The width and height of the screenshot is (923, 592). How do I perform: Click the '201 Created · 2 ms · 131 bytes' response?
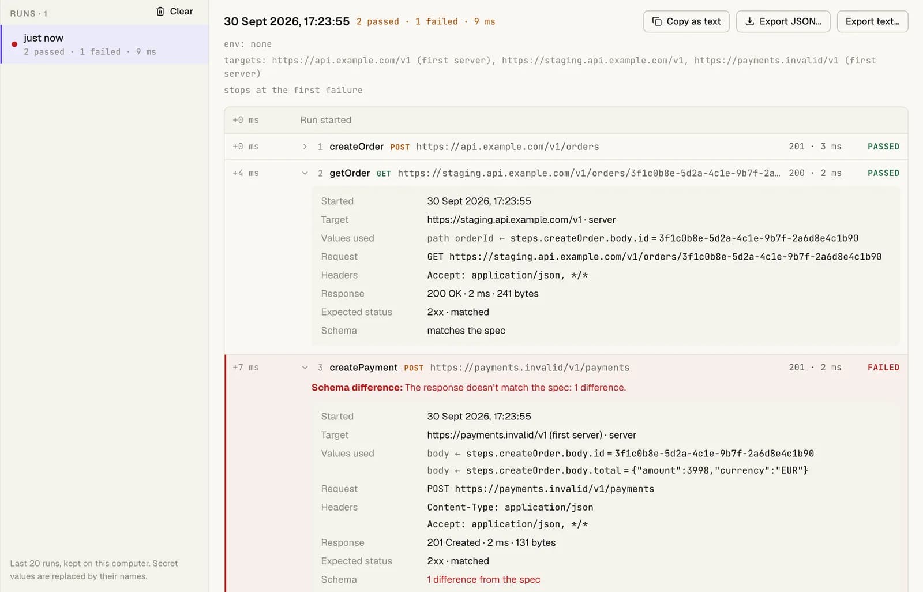pyautogui.click(x=491, y=542)
